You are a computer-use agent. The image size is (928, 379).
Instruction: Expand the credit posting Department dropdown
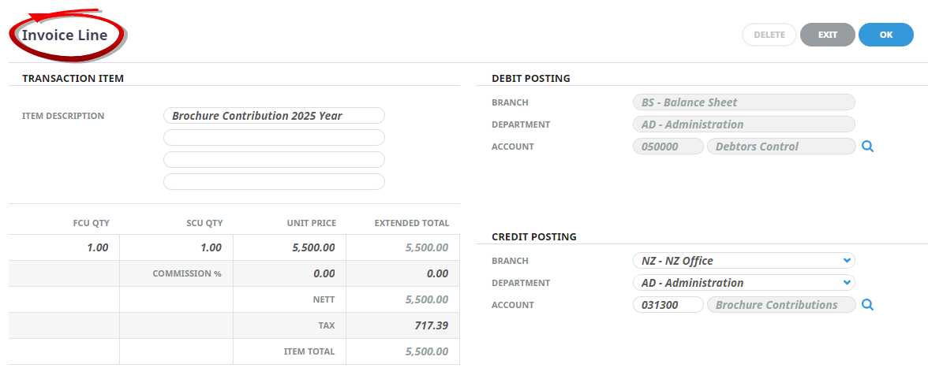click(743, 283)
